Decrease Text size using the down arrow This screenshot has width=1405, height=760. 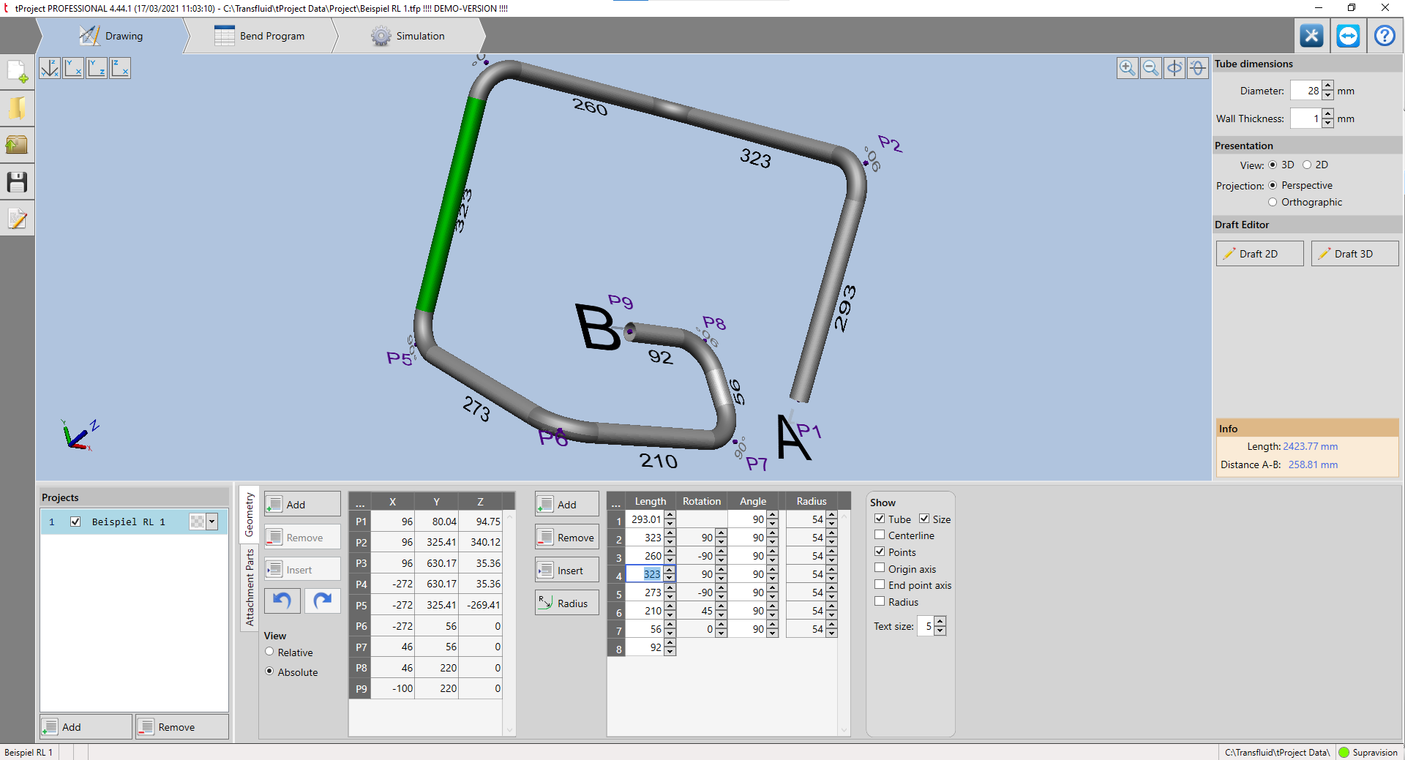(940, 631)
